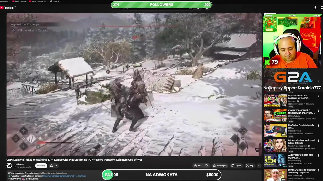Open LUDZIE Uwielbiali Tą video thumbnail
323x181 pixels.
275,175
